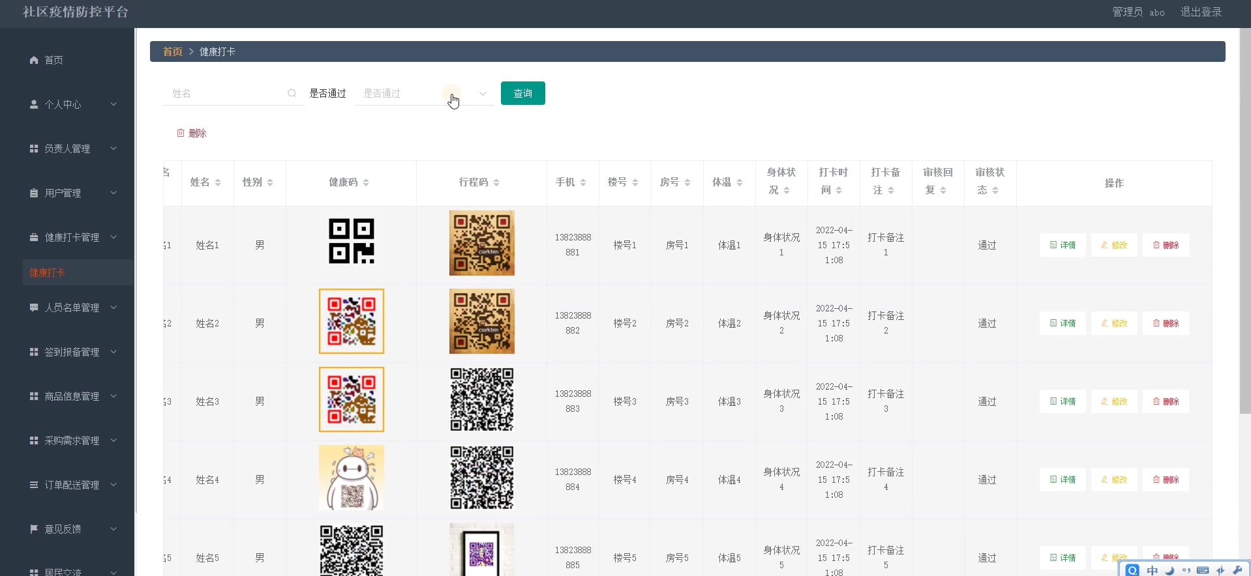Click the page vertical scrollbar

click(x=1245, y=222)
